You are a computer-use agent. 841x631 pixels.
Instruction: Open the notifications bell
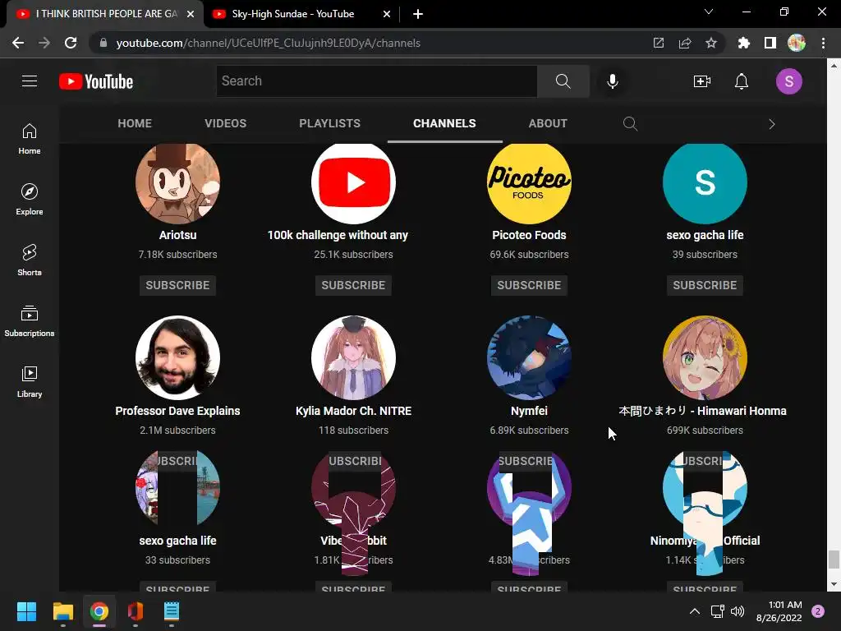point(742,81)
